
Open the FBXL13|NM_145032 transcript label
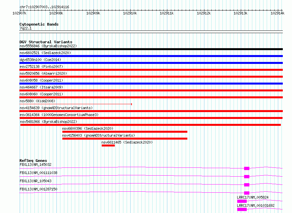point(35,165)
